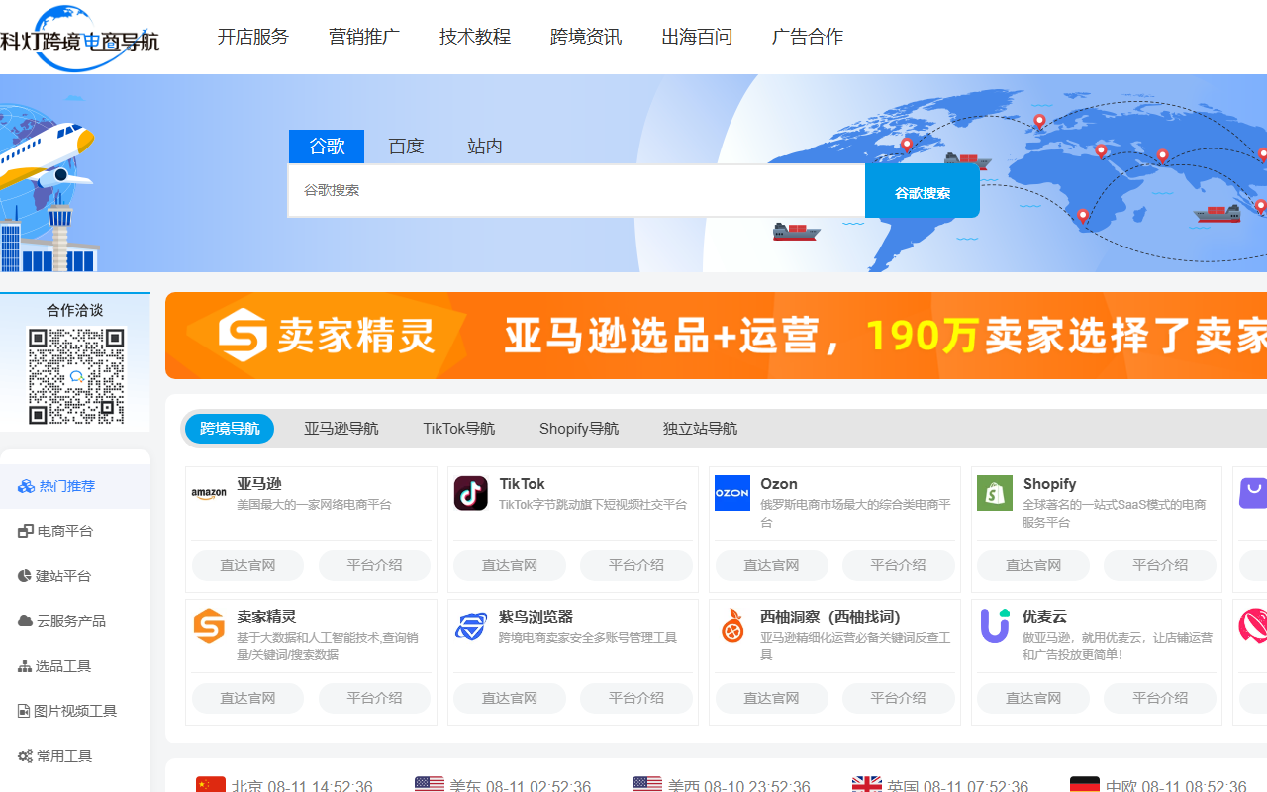Switch to the 站内 search tab
This screenshot has height=792, width=1267.
click(x=485, y=147)
